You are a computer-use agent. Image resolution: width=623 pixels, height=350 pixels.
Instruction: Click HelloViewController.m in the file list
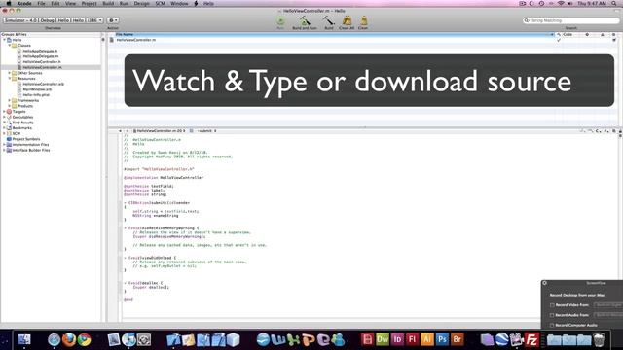click(136, 40)
